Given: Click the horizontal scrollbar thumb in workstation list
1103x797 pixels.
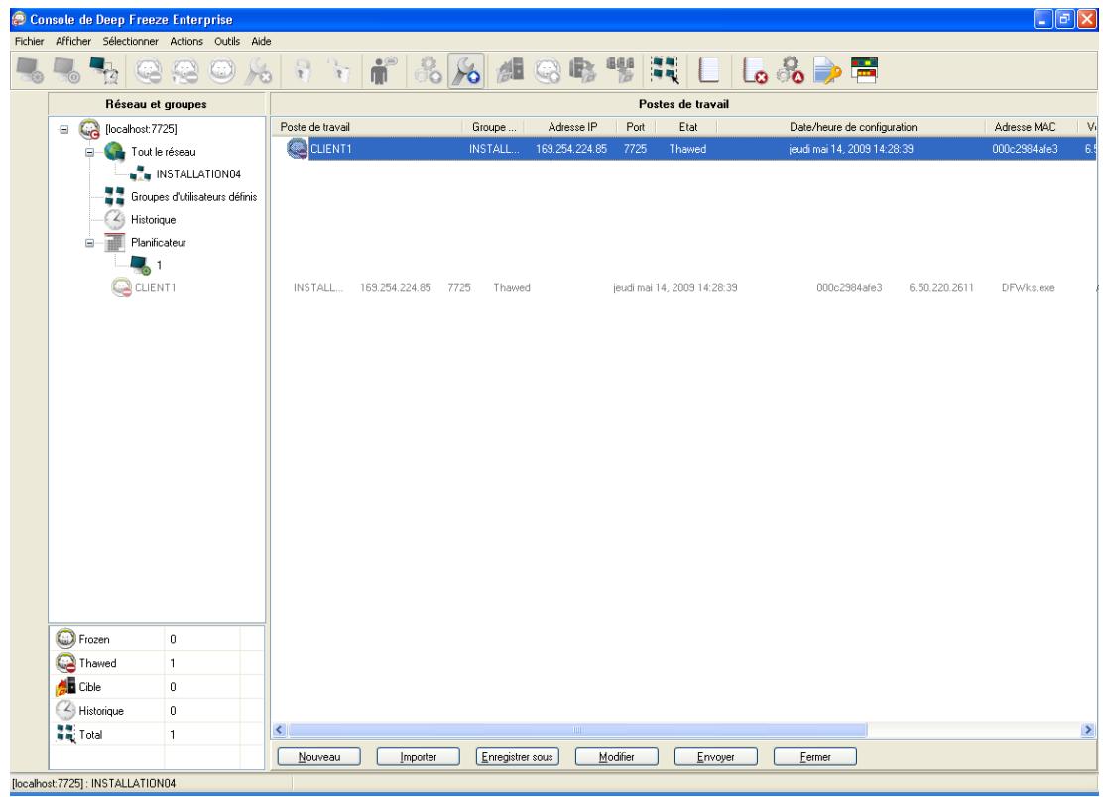Looking at the screenshot, I should (577, 730).
